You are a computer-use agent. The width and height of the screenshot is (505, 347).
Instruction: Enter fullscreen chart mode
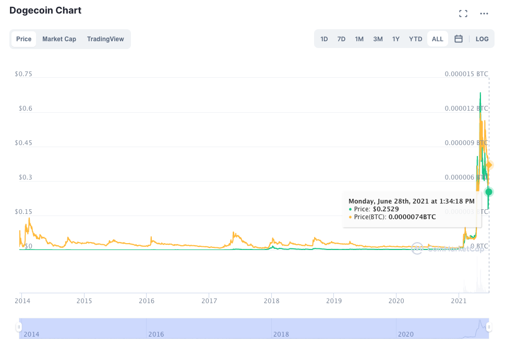(x=463, y=14)
